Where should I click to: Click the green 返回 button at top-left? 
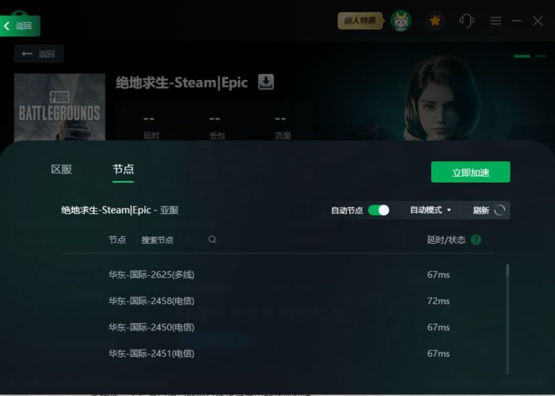coord(20,26)
